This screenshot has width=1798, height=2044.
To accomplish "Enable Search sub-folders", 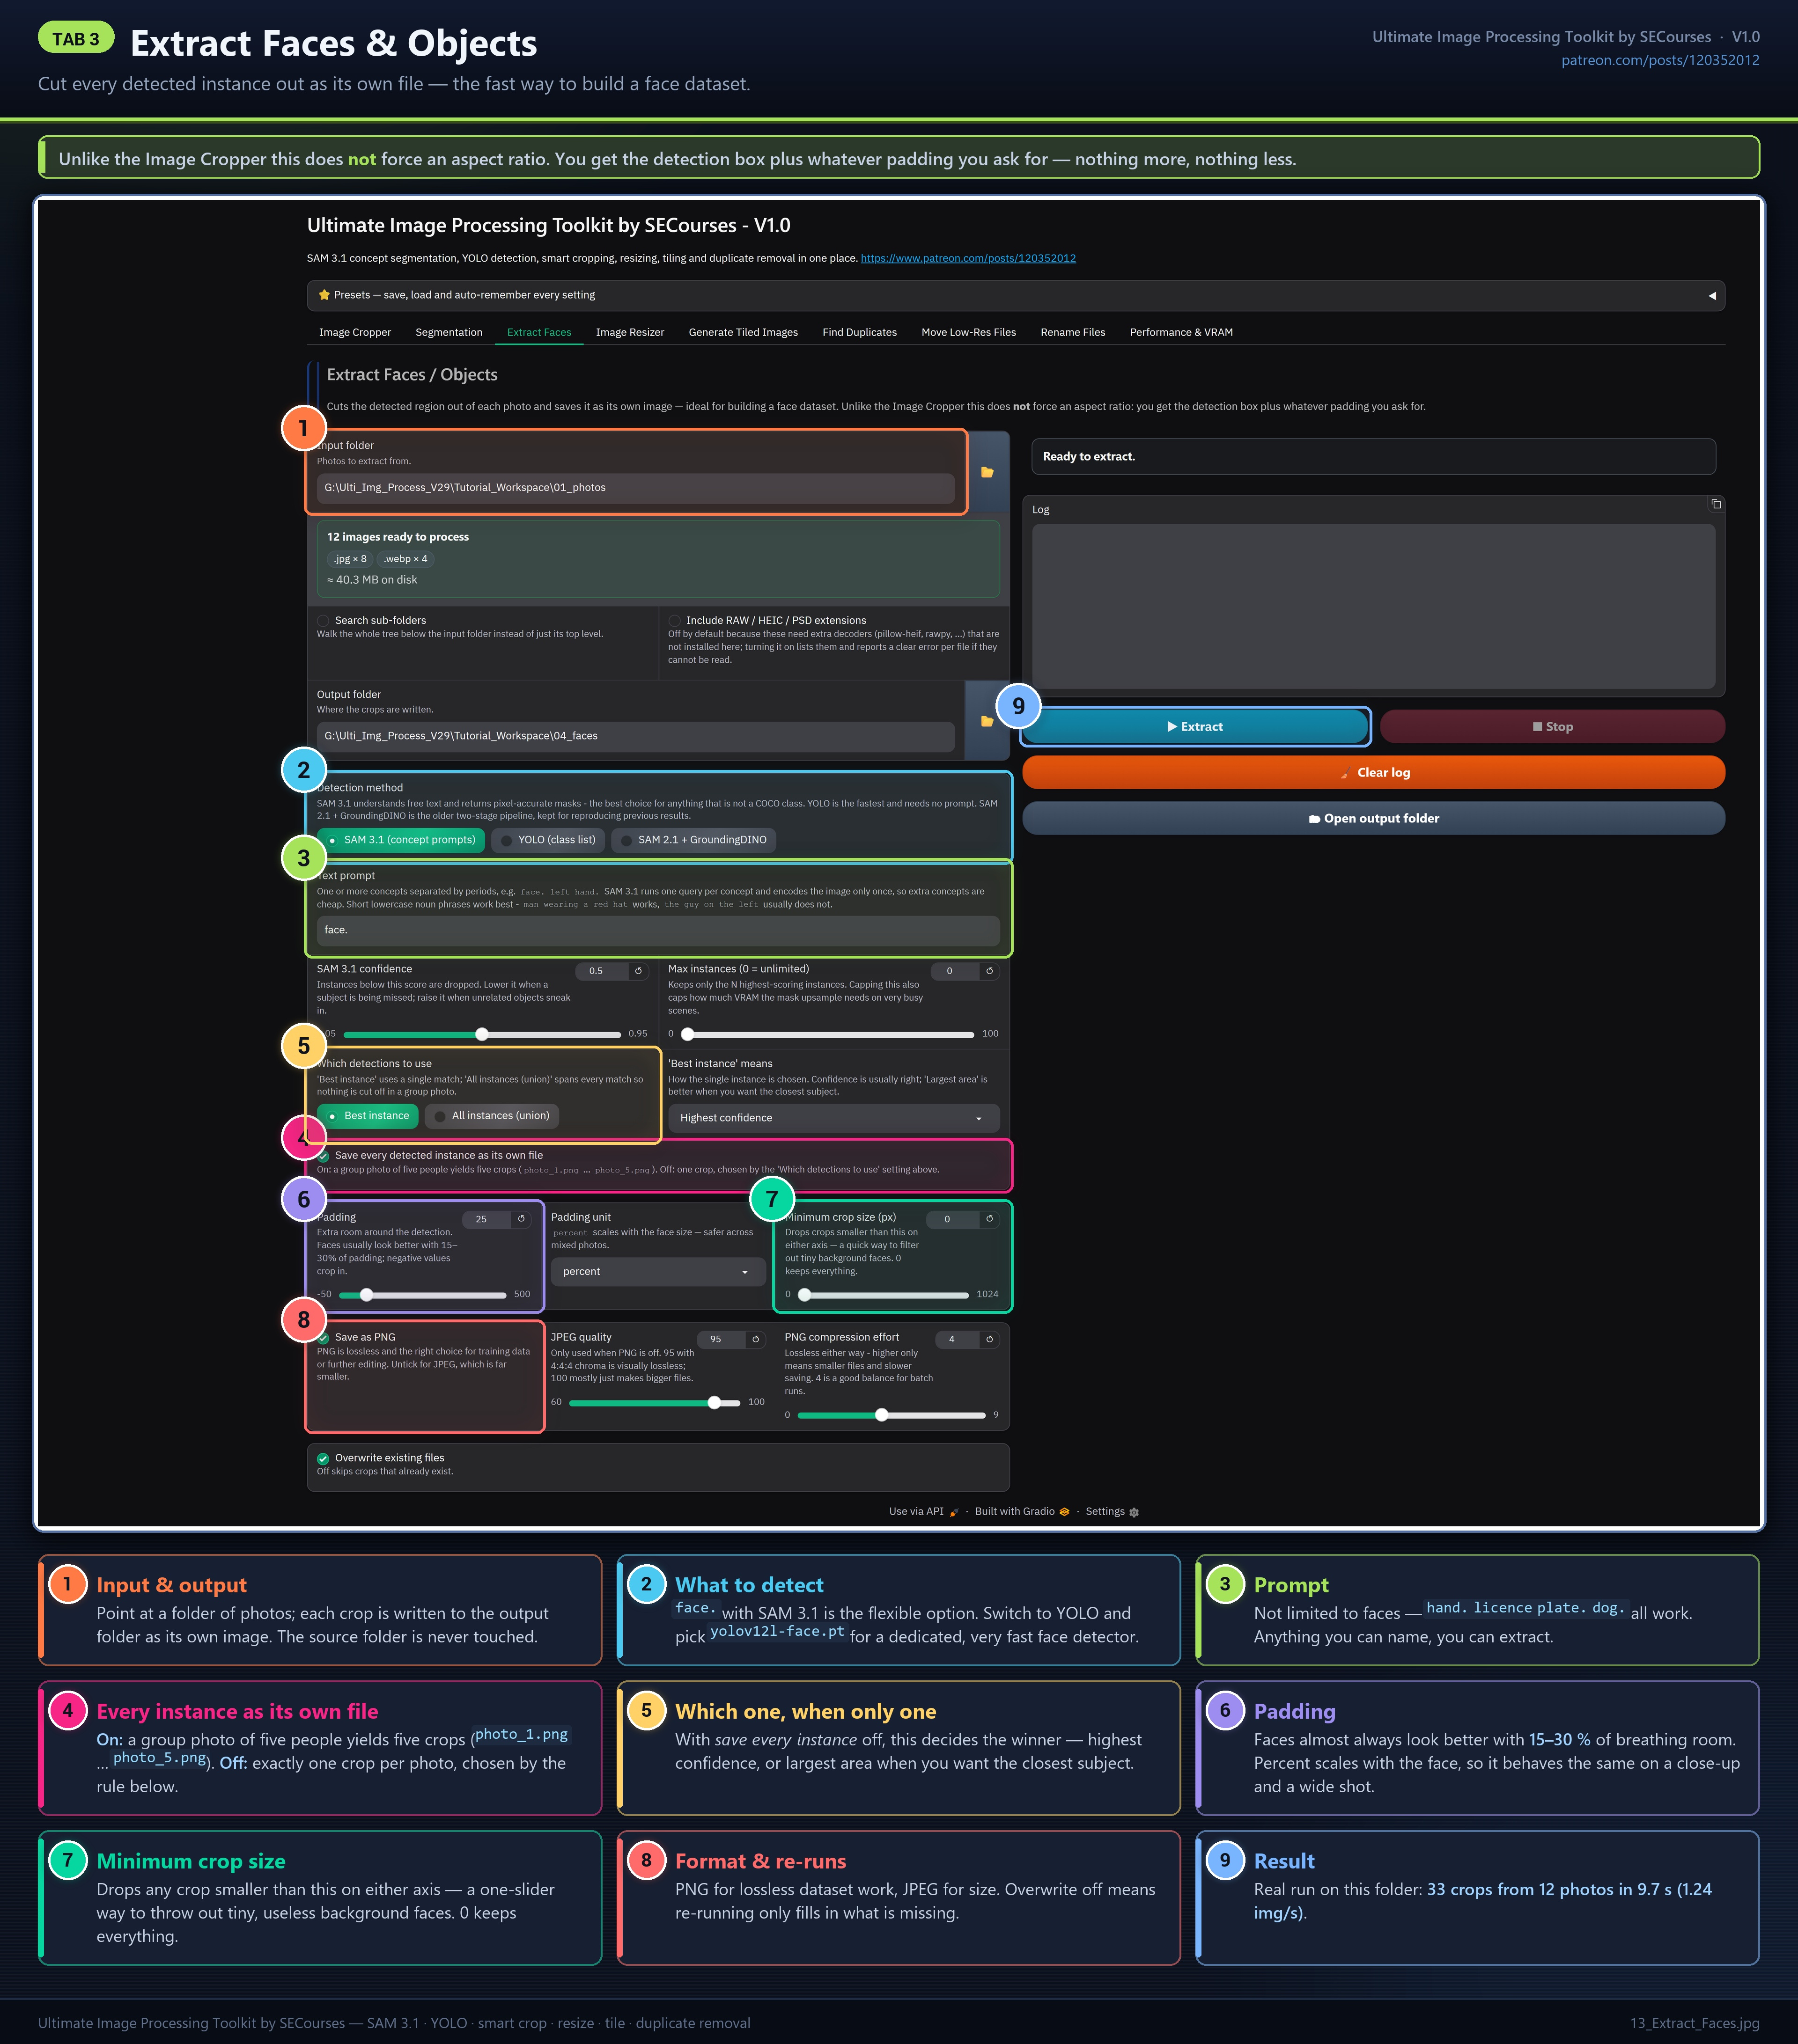I will pos(323,621).
